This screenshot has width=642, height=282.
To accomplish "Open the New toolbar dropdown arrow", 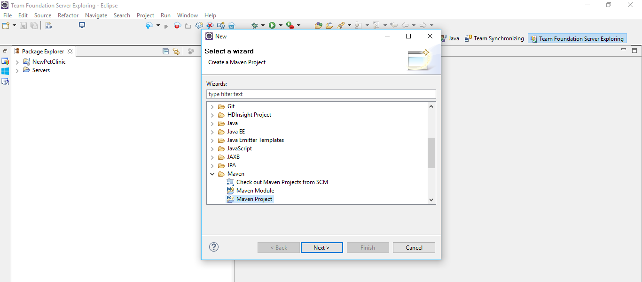I will [x=14, y=25].
